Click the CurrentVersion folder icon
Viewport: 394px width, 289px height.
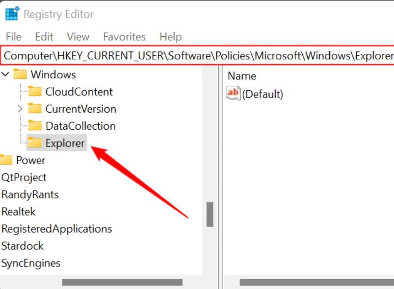(x=35, y=108)
